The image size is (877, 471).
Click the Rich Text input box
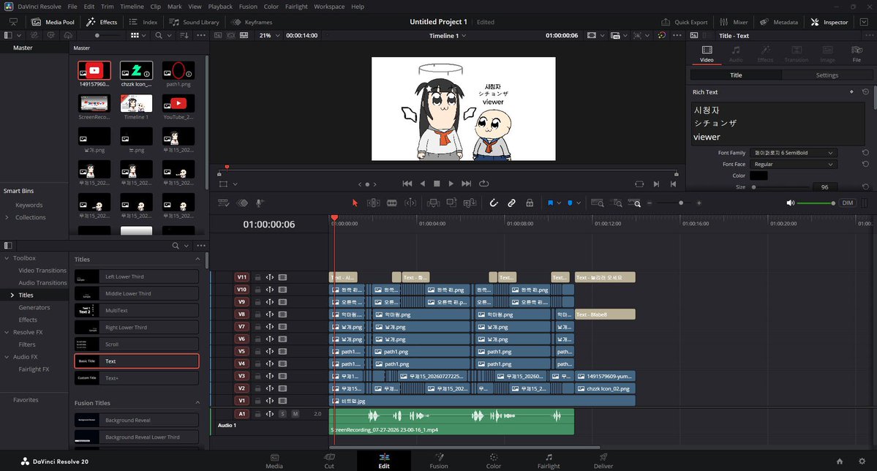coord(778,124)
